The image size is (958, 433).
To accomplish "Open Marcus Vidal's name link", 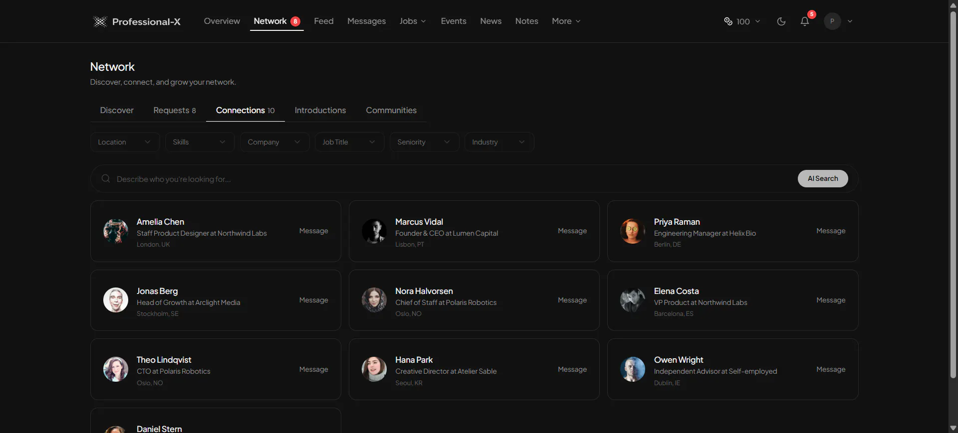I will 419,222.
